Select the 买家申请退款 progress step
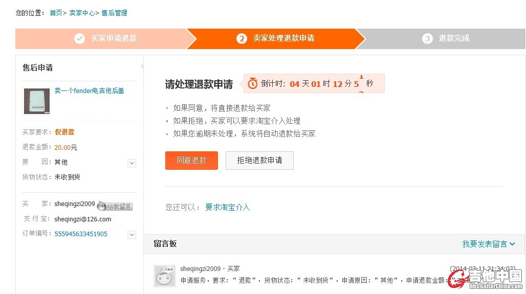This screenshot has width=526, height=294. click(x=114, y=38)
